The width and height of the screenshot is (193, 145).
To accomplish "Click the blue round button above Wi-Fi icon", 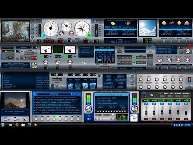I will (x=152, y=47).
